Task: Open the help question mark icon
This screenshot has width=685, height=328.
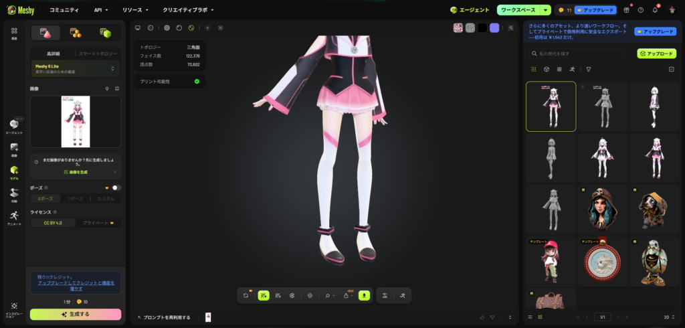Action: click(640, 9)
